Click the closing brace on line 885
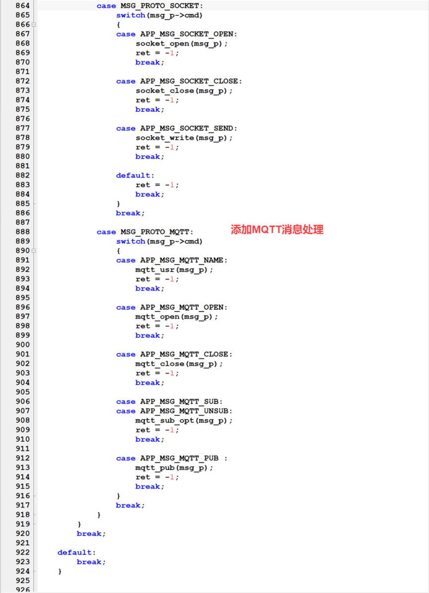 click(x=118, y=204)
